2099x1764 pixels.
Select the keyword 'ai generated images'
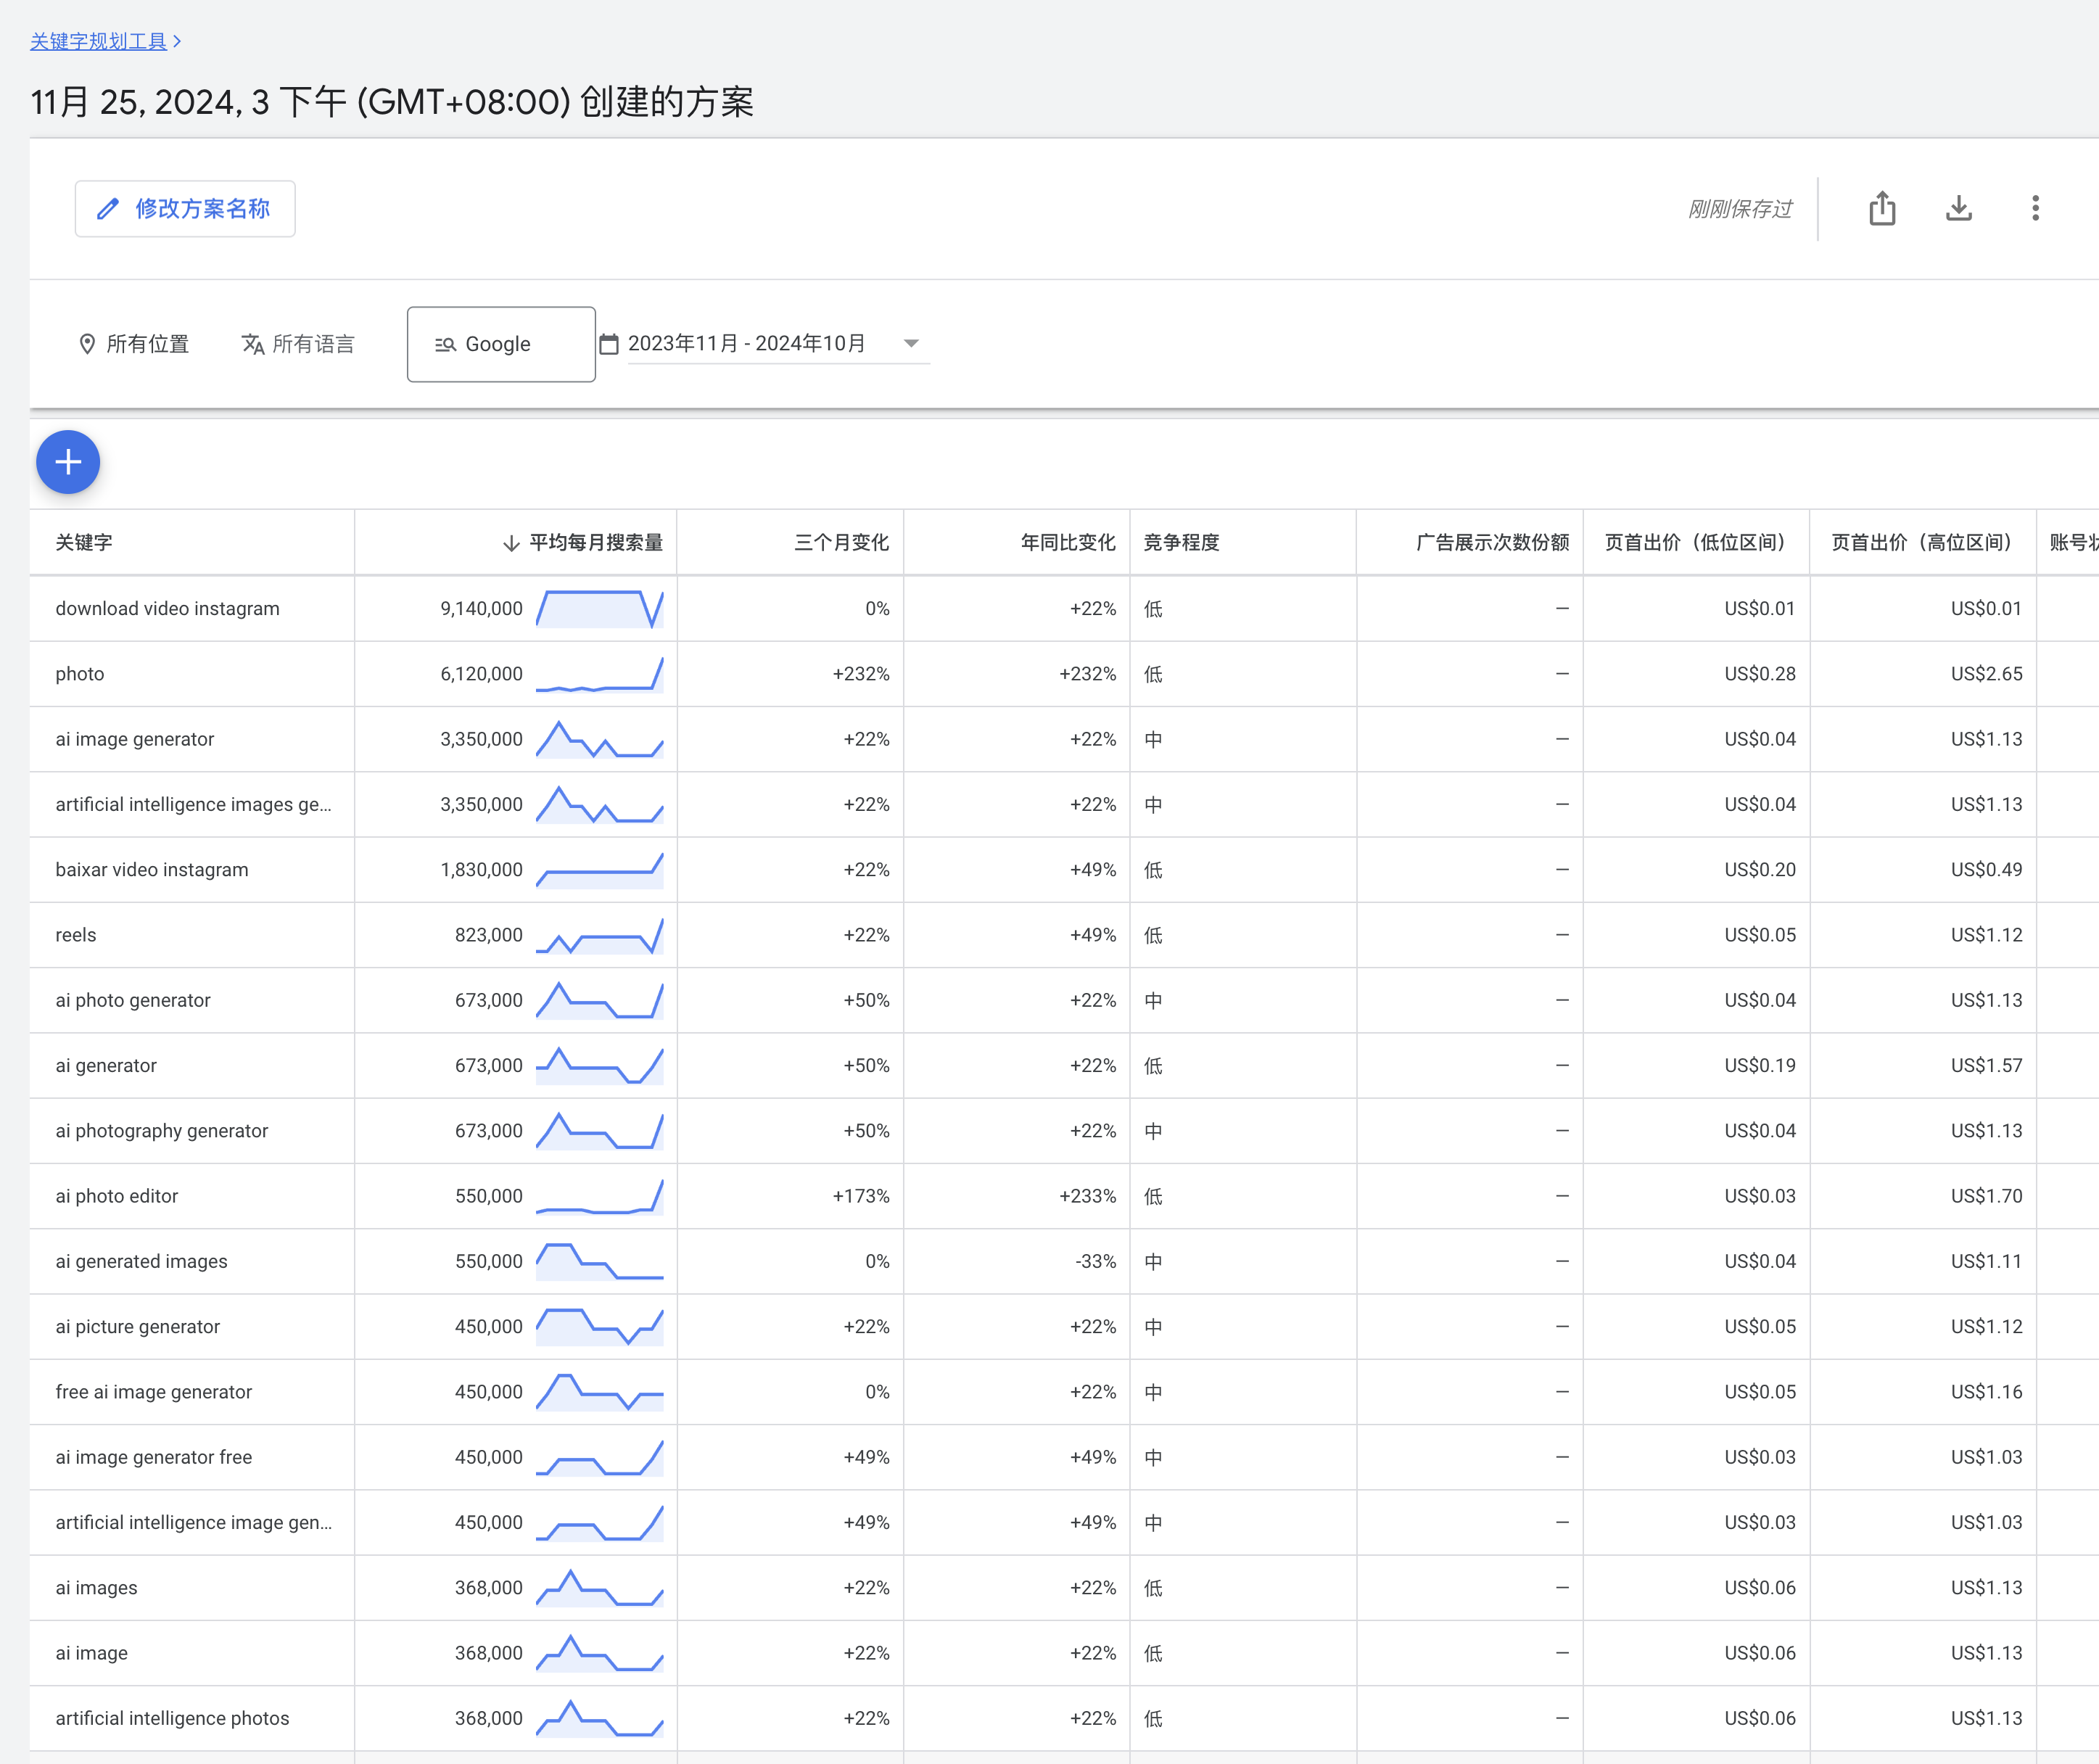coord(141,1262)
